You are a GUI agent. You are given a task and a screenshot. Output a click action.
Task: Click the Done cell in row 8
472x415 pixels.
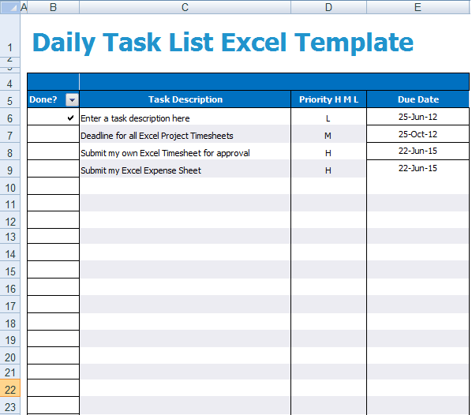pos(54,151)
